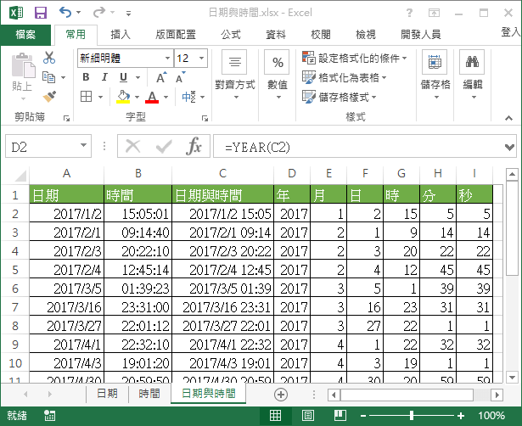The image size is (522, 426).
Task: Open the font name dropdown 新細明體
Action: tap(168, 59)
